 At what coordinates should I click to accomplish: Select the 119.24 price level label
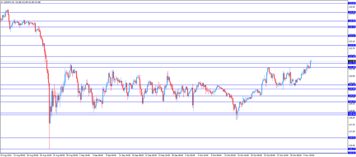352,102
